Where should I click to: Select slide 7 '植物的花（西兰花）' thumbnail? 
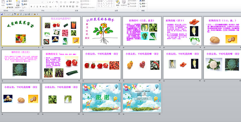pyautogui.click(x=21, y=64)
